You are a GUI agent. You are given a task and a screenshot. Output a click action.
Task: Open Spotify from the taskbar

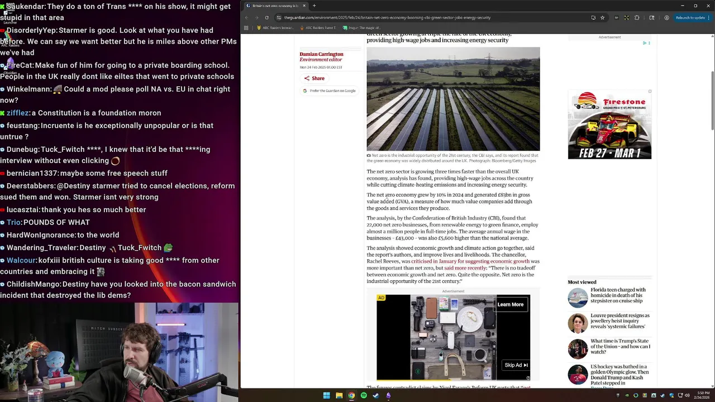(x=364, y=395)
